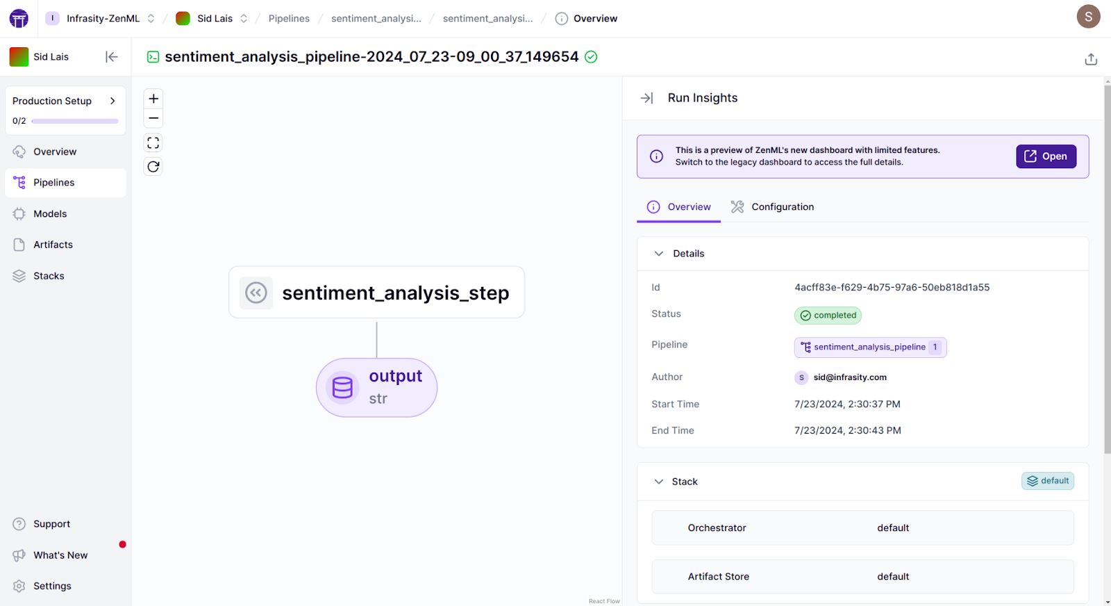Expand the Production Setup checklist

coord(112,101)
